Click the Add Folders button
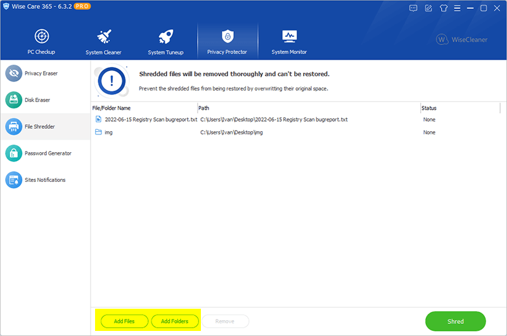This screenshot has height=336, width=507. [x=175, y=321]
